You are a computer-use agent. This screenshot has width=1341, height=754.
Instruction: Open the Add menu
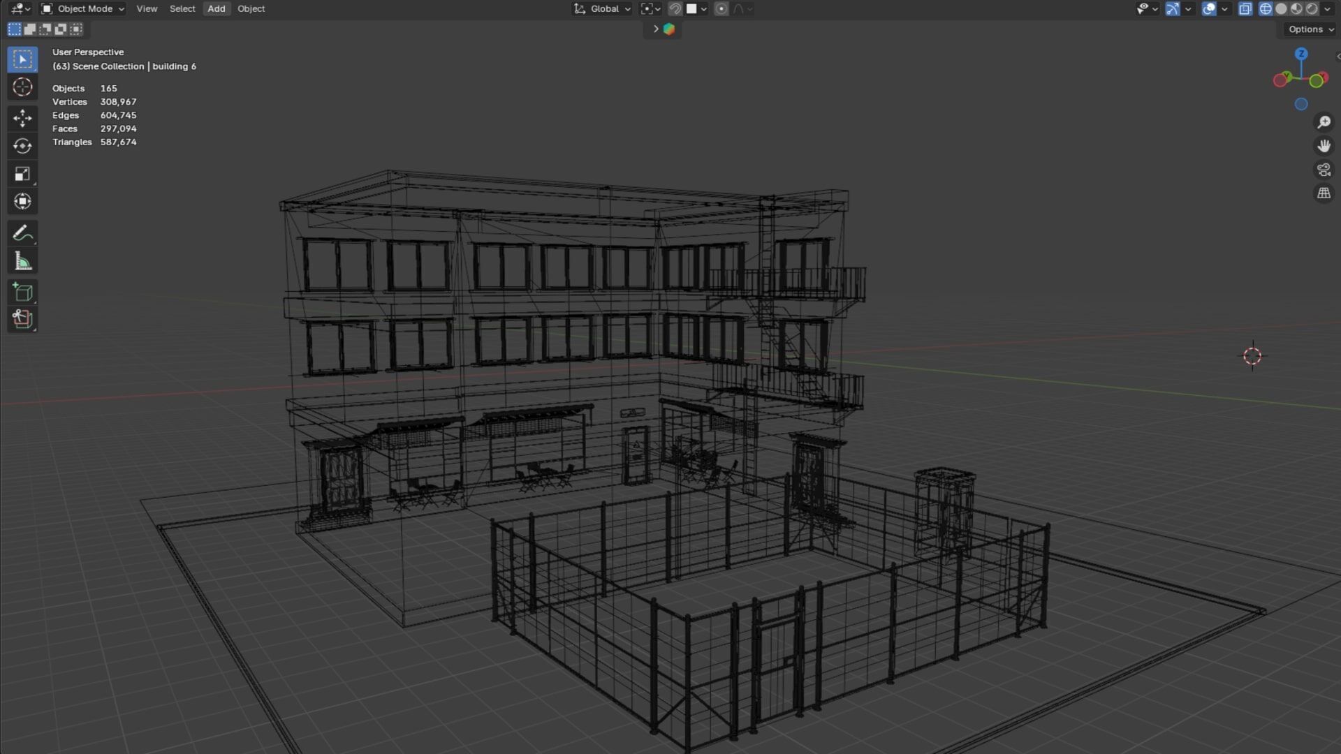click(x=217, y=9)
